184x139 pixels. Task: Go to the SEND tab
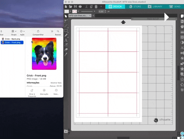pyautogui.click(x=175, y=7)
